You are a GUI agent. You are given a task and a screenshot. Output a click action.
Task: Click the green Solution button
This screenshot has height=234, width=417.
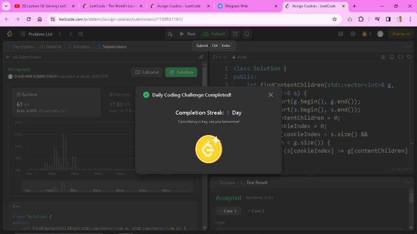(x=181, y=72)
